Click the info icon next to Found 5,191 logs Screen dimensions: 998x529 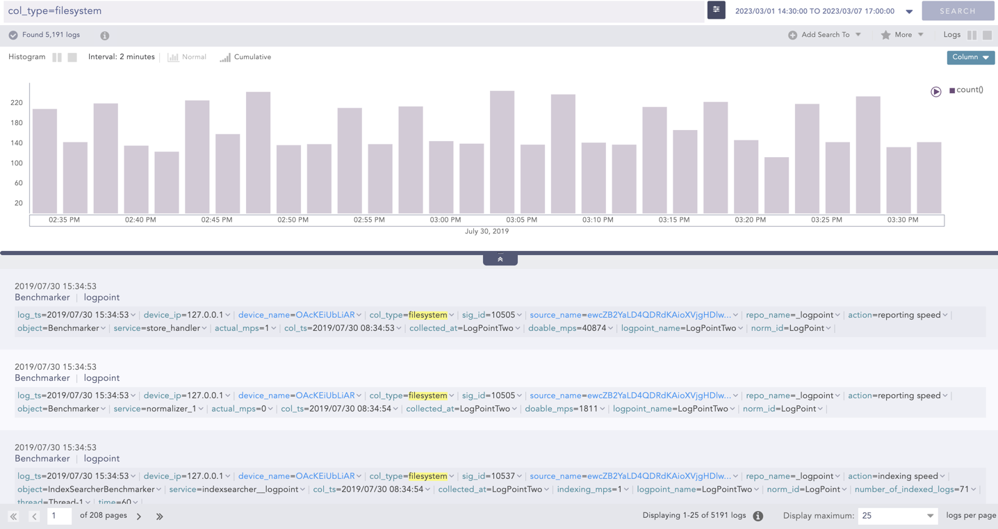104,35
